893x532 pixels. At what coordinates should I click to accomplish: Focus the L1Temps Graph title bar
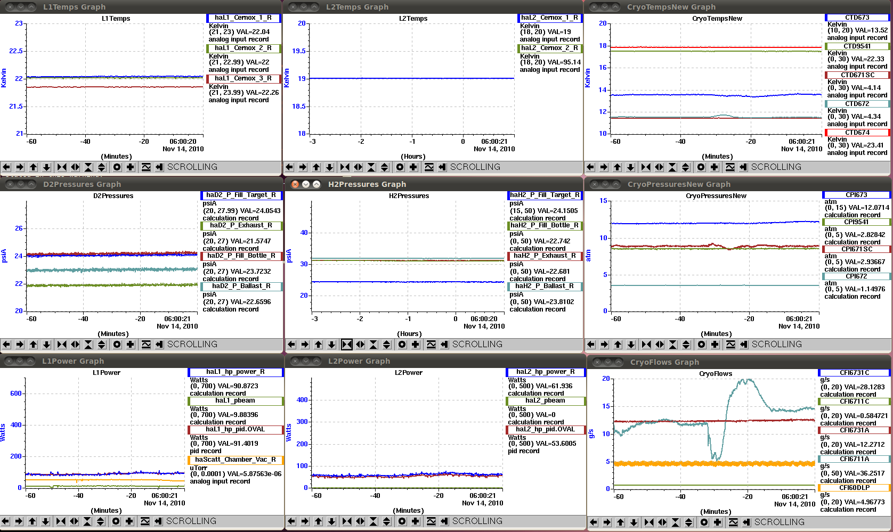pos(141,7)
